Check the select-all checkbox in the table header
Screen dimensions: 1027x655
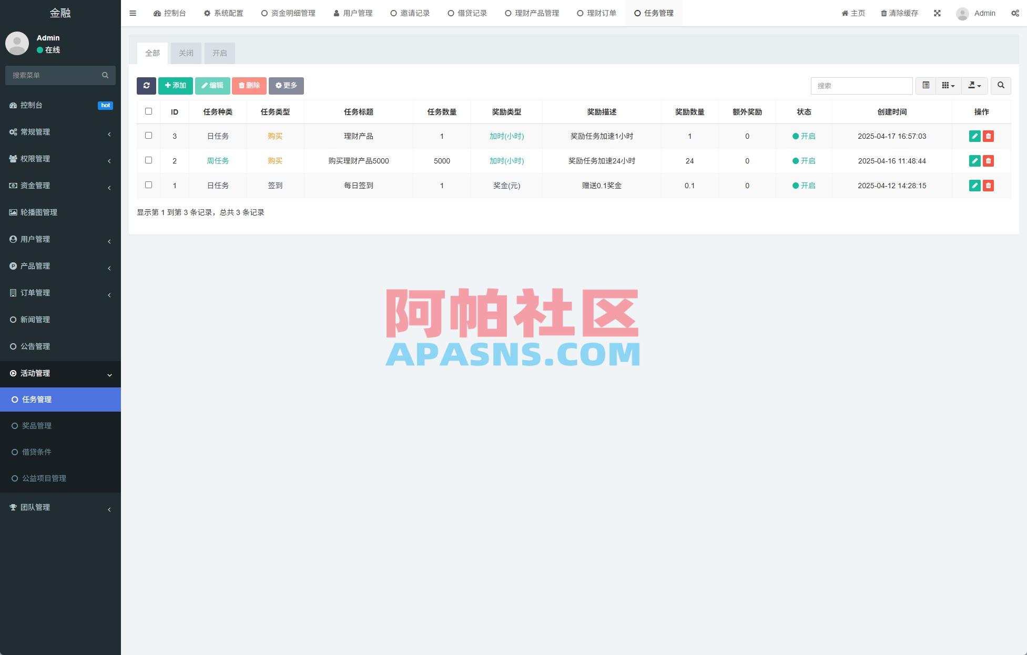[x=148, y=111]
